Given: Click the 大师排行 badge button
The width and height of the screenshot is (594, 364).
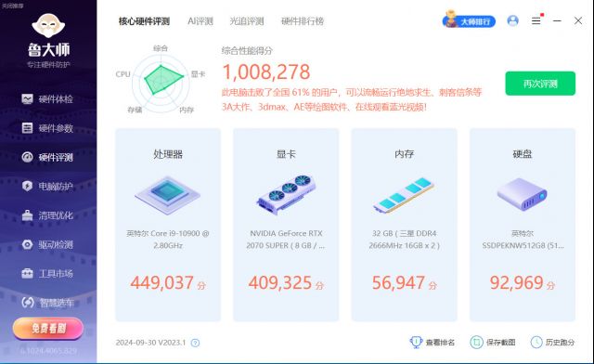Looking at the screenshot, I should pyautogui.click(x=469, y=20).
